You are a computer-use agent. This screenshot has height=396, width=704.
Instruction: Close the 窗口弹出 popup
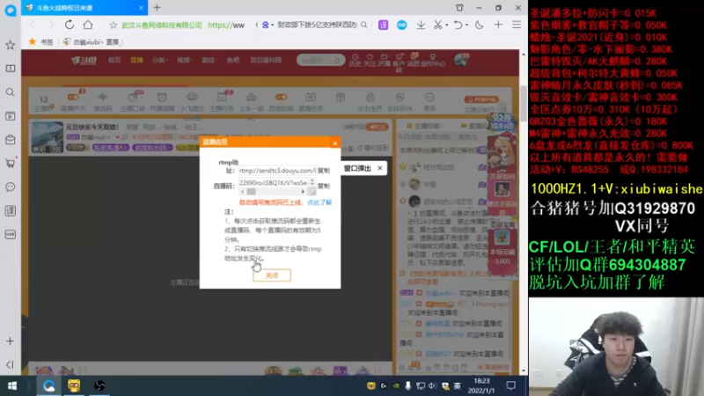380,168
